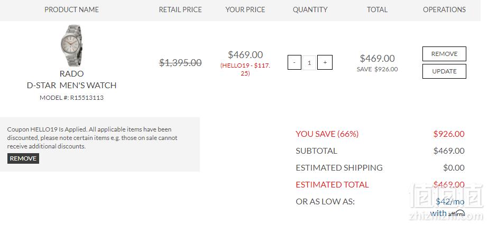Increase quantity with the plus button
Viewport: 488px width, 225px height.
[x=325, y=62]
